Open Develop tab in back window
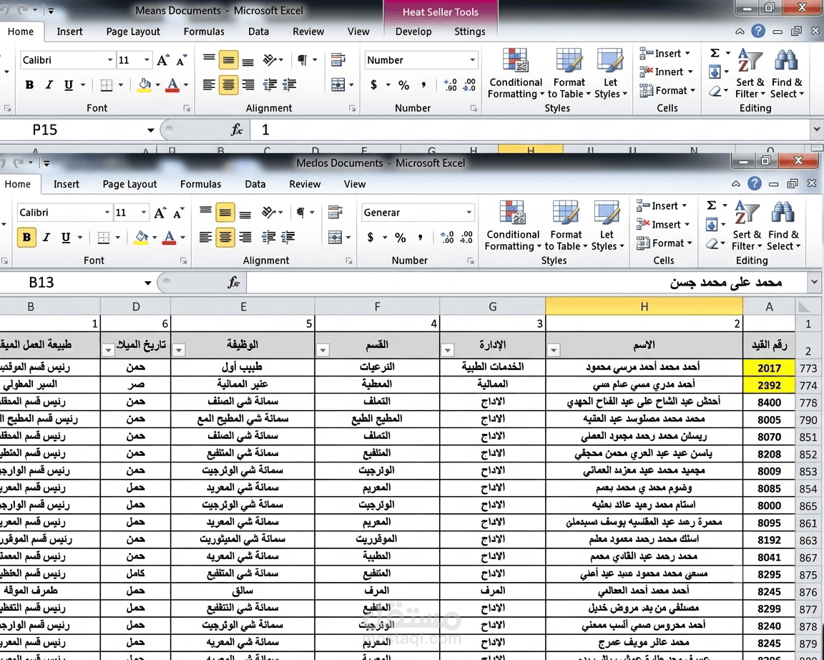The height and width of the screenshot is (660, 824). pyautogui.click(x=413, y=31)
